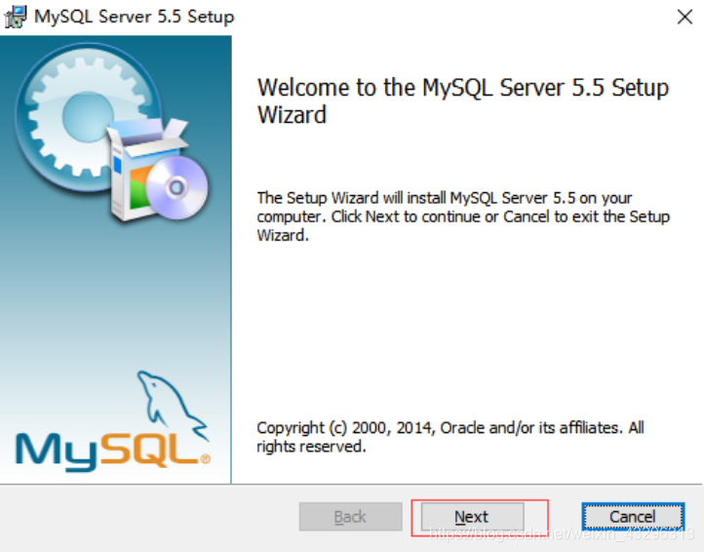Click the installer icon in the title bar
704x552 pixels.
pos(16,18)
